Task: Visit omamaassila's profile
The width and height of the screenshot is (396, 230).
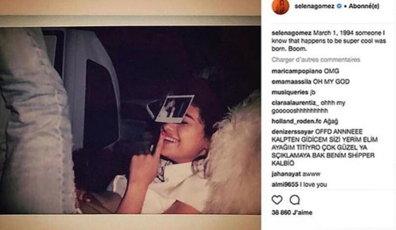Action: (x=292, y=82)
